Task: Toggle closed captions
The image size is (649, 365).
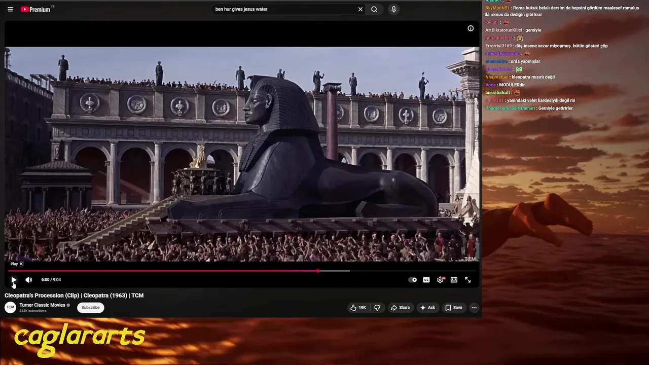Action: [x=426, y=280]
